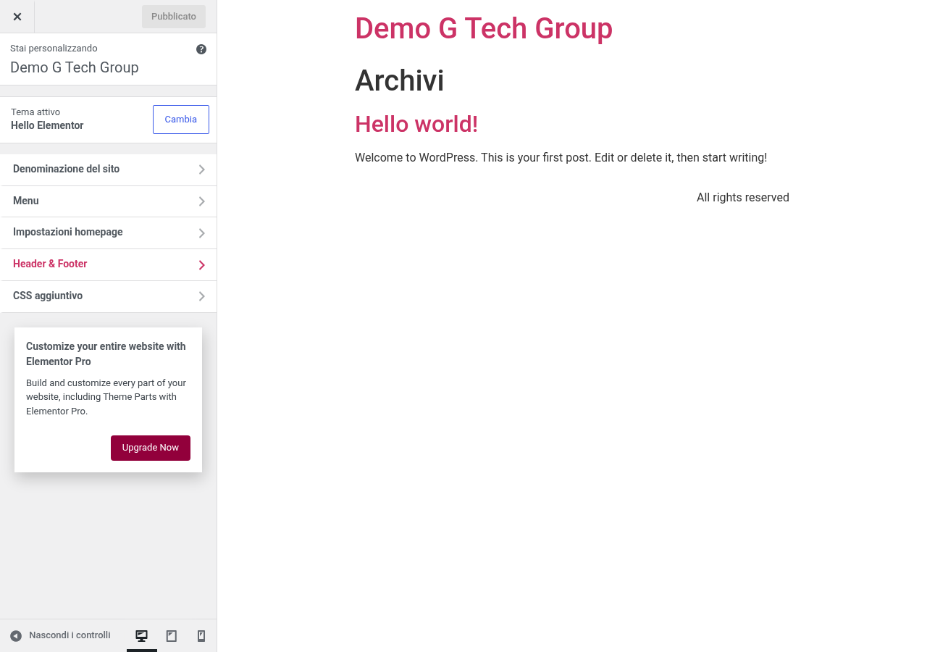Expand chevron beside Denominazione del sito
This screenshot has height=652, width=927.
pos(202,170)
